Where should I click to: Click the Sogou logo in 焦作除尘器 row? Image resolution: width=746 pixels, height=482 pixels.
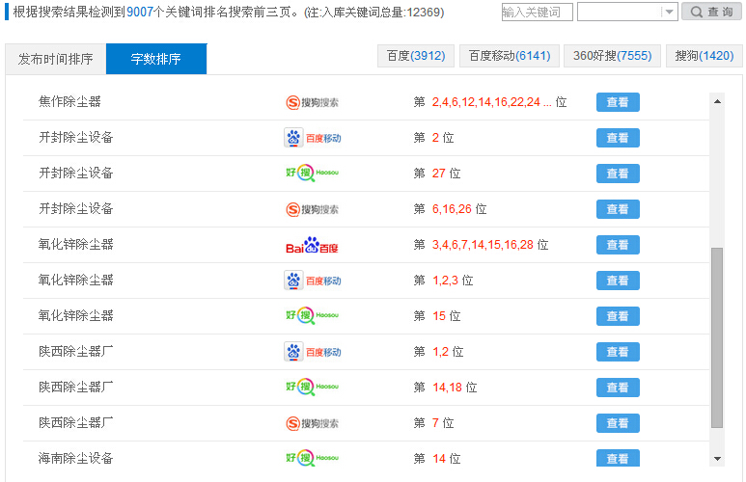click(312, 102)
